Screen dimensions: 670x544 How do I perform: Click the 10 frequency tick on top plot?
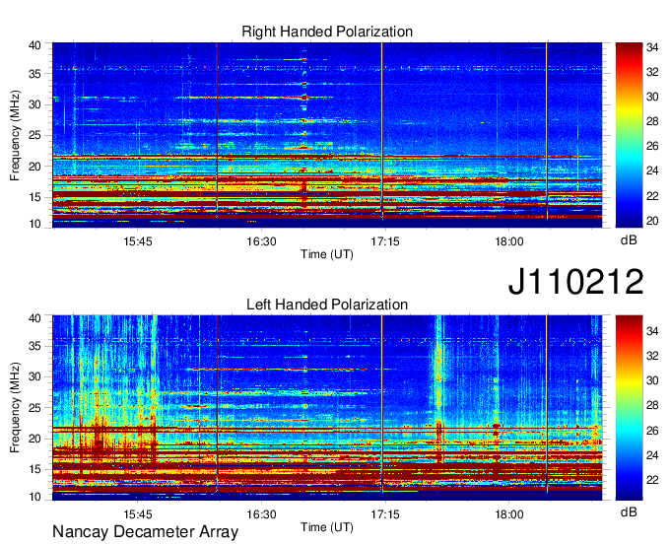point(34,224)
